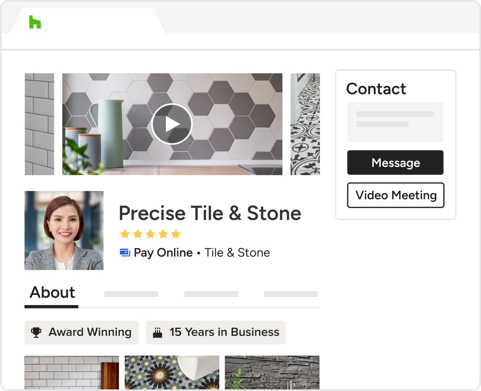Play the hexagon tile video

(172, 124)
